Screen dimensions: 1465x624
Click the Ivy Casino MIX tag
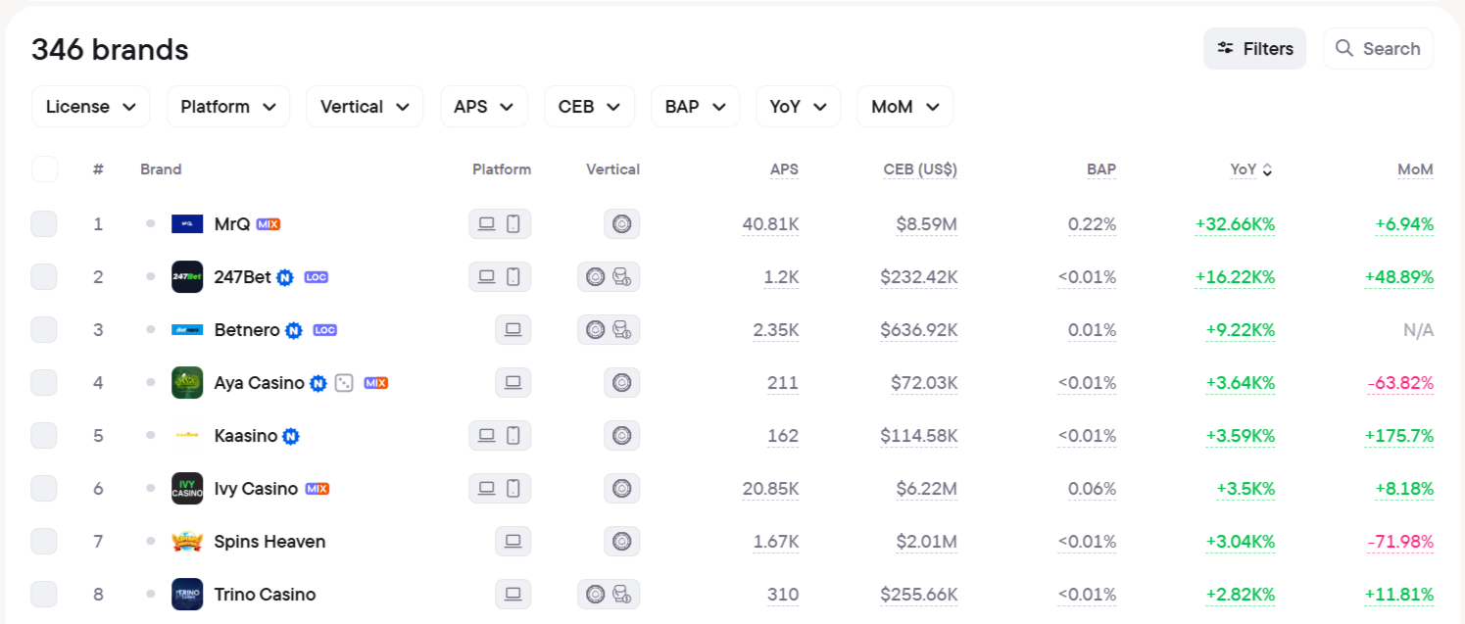(317, 489)
